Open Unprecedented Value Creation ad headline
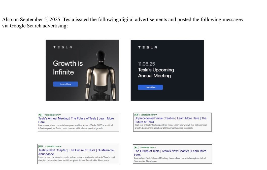This screenshot has height=170, width=267. 171,120
